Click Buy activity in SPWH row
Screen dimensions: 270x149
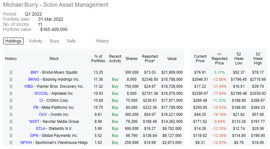click(x=115, y=143)
